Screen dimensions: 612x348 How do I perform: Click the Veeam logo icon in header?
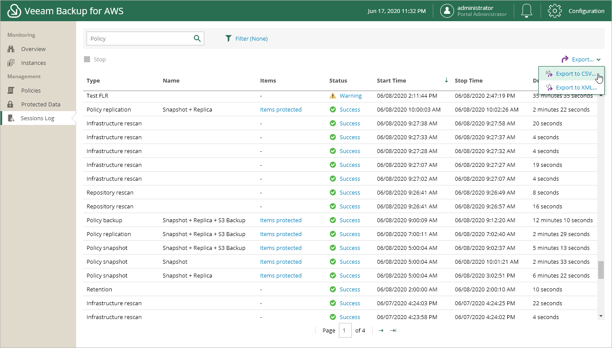coord(14,11)
